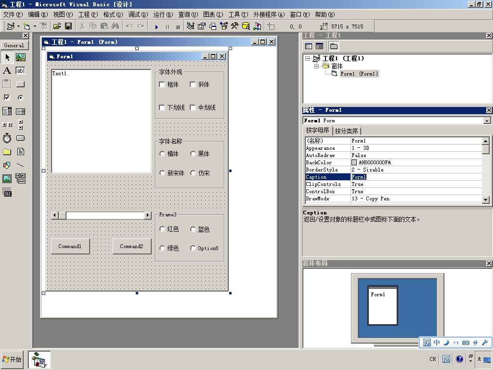493x370 pixels.
Task: Click the Start run toolbar button
Action: [156, 27]
